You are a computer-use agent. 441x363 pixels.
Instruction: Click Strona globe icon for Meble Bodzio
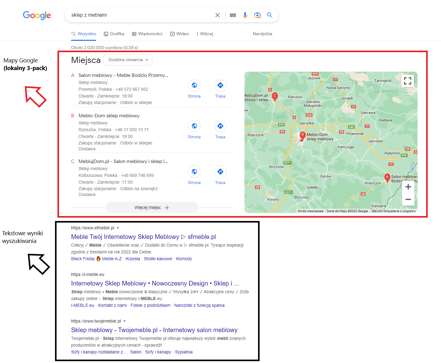coord(194,85)
